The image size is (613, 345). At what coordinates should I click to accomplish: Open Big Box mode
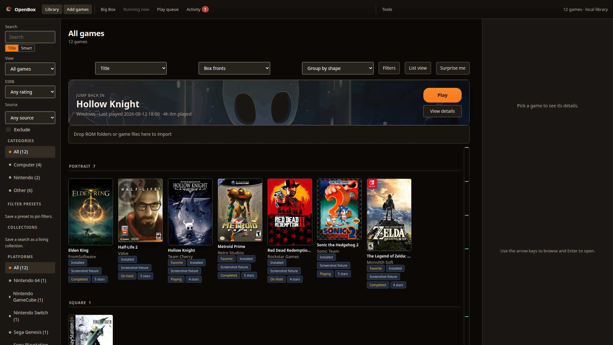[108, 9]
